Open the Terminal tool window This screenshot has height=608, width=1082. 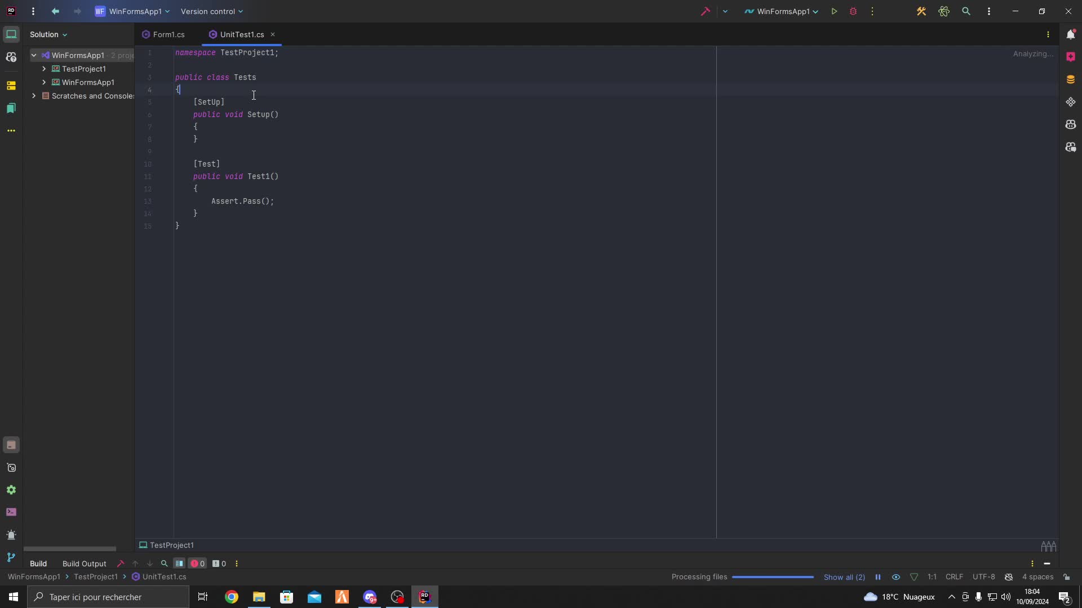(x=11, y=512)
